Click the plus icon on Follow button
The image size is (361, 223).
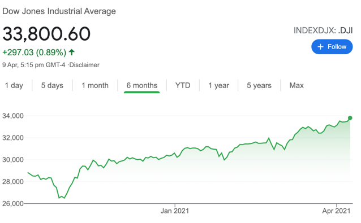(320, 47)
